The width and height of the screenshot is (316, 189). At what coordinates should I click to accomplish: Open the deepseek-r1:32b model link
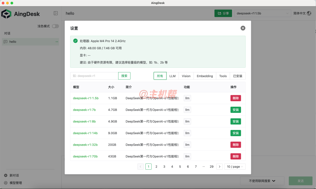click(85, 145)
